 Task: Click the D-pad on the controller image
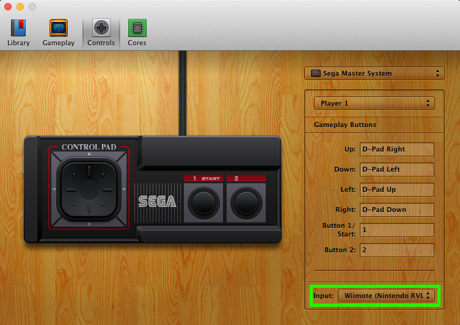coord(89,189)
